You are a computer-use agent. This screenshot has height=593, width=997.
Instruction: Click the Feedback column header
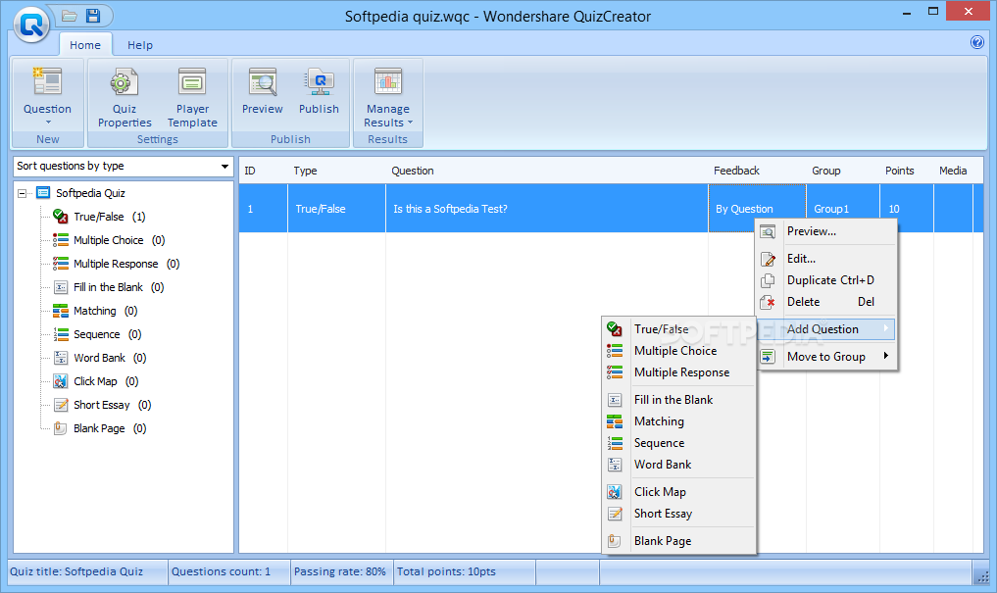pos(757,171)
